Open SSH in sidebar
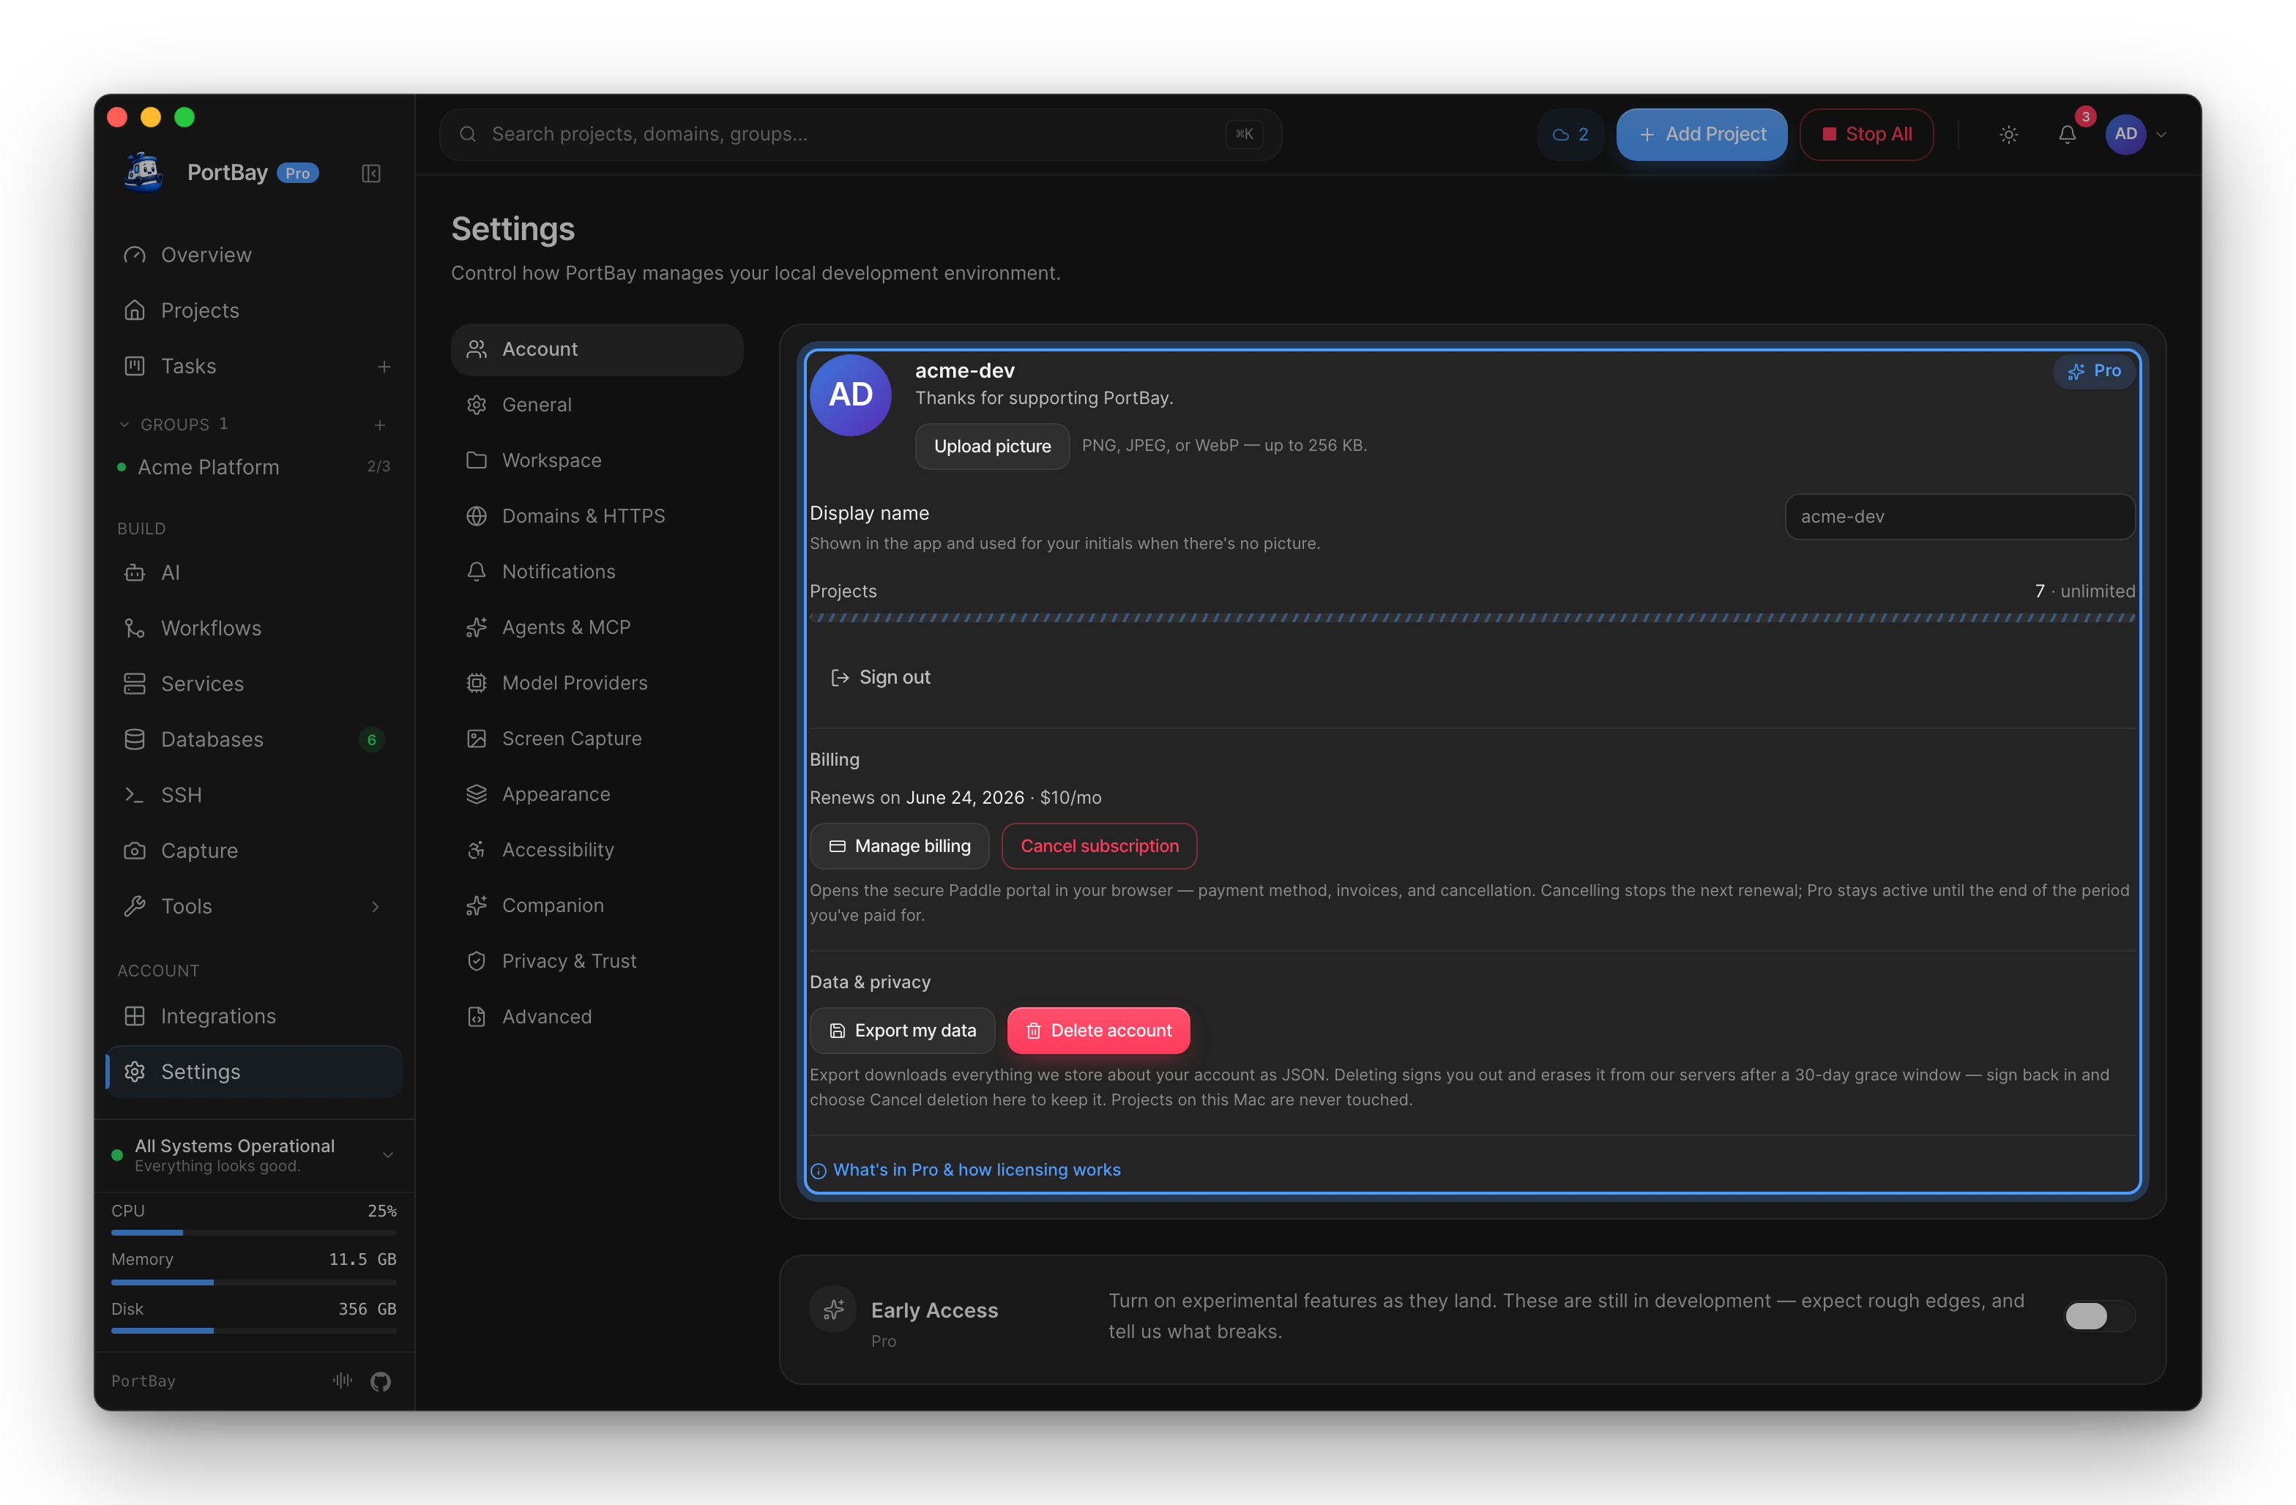The height and width of the screenshot is (1505, 2296). click(255, 795)
